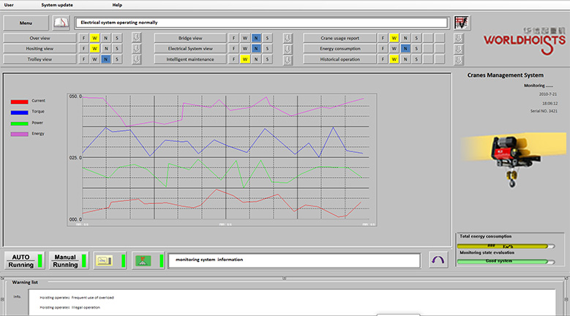Toggle the W indicator for Over view

click(94, 37)
